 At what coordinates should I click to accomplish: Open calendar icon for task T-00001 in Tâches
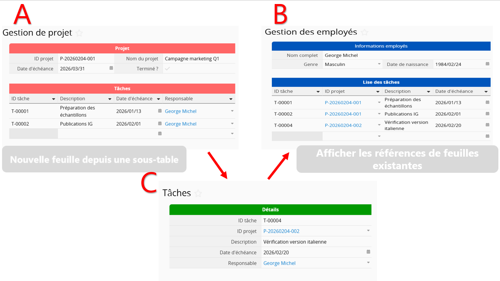pos(160,111)
